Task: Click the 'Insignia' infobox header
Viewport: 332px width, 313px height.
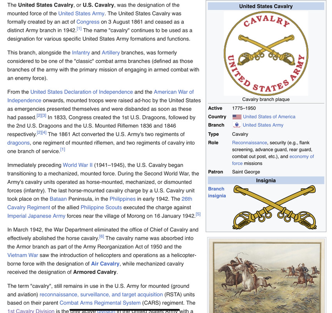Action: tap(266, 180)
